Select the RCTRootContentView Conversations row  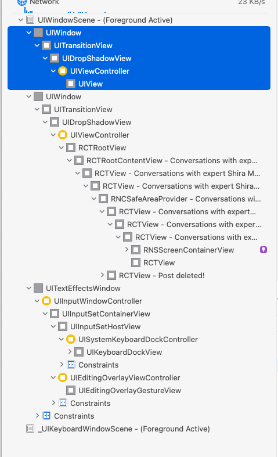coord(172,161)
